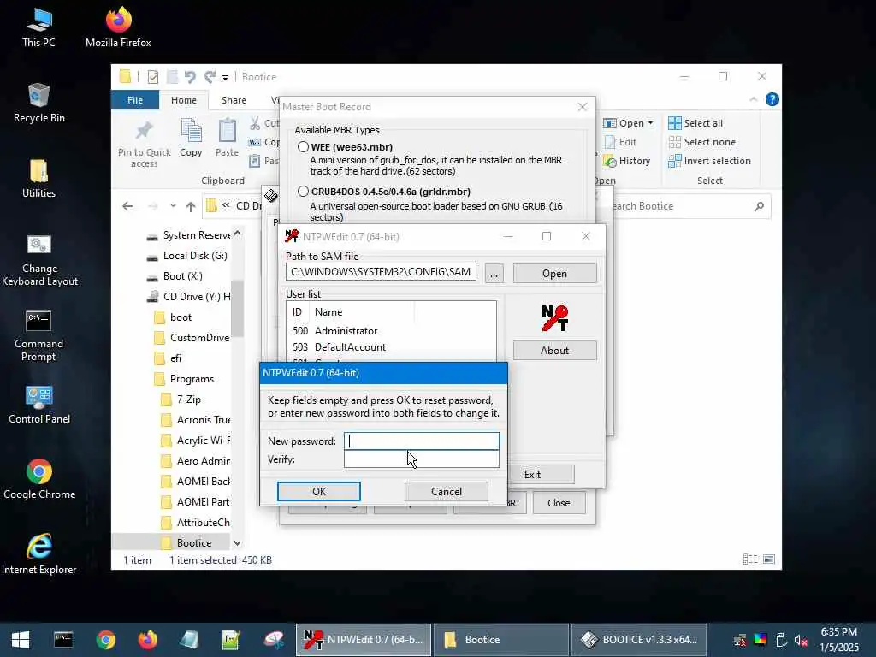Viewport: 876px width, 657px height.
Task: Open Firefox from the taskbar
Action: (147, 640)
